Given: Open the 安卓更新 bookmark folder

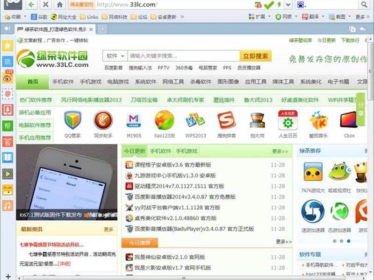Looking at the screenshot, I should [x=164, y=17].
